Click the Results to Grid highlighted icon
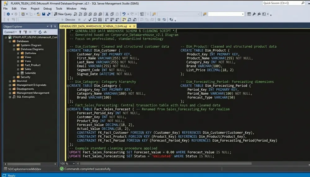The width and height of the screenshot is (310, 177). pyautogui.click(x=124, y=19)
